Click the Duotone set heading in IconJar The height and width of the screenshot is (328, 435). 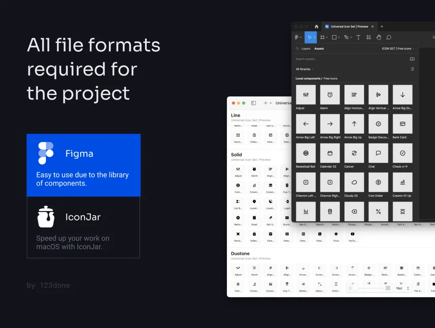click(240, 253)
